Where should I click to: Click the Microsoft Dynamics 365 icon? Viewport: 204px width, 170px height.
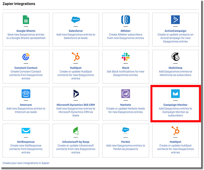coord(76,94)
